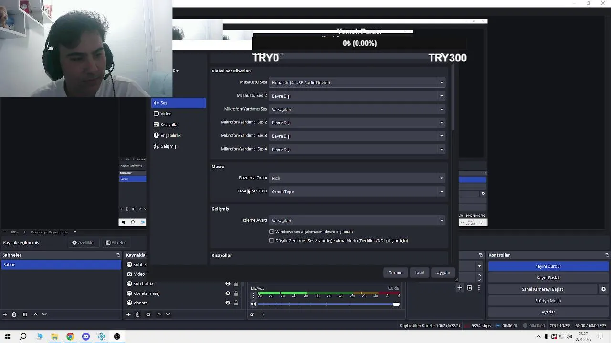
Task: Open the Mikrofon/Yardımcı Ses 4 dropdown
Action: point(358,150)
